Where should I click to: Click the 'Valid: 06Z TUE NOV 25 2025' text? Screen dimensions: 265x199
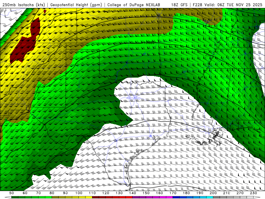click(x=233, y=5)
